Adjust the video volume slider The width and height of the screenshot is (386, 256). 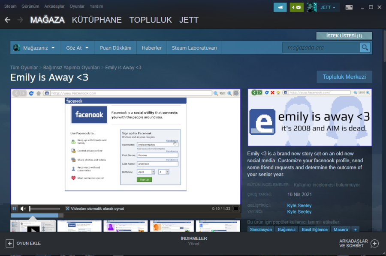[x=44, y=208]
